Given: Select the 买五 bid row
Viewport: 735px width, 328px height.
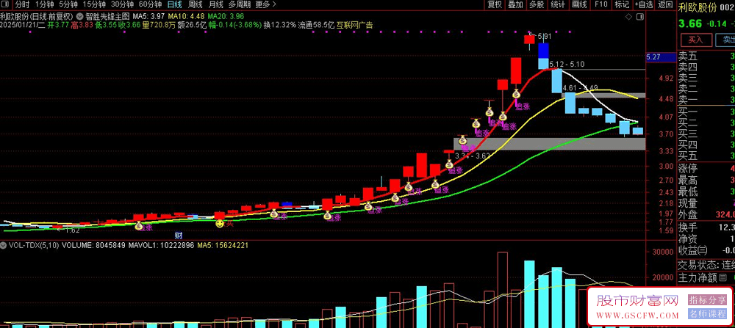Looking at the screenshot, I should (706, 156).
